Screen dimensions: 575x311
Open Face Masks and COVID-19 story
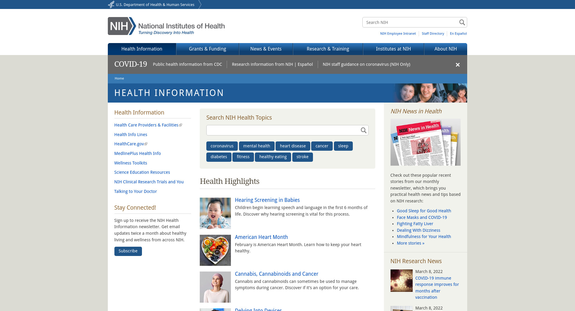click(422, 217)
